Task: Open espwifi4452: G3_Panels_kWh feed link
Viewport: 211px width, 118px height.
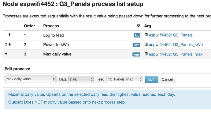Action: pos(176,45)
